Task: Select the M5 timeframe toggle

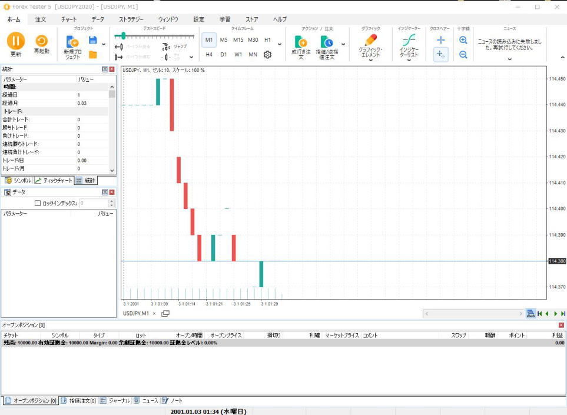Action: tap(224, 40)
